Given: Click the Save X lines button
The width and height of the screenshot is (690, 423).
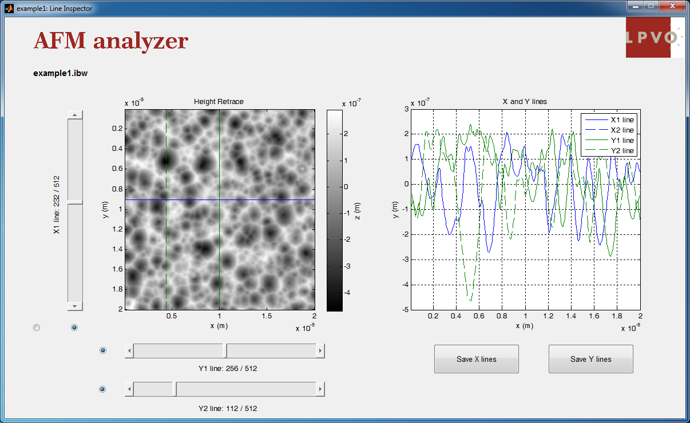Looking at the screenshot, I should pyautogui.click(x=476, y=359).
